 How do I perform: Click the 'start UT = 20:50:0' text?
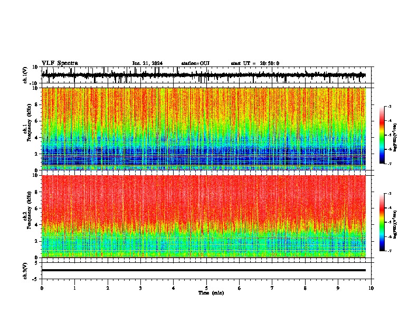(x=255, y=63)
